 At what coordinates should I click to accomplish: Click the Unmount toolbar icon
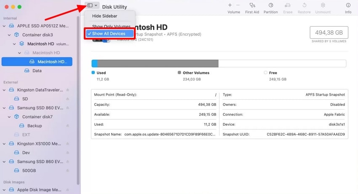coord(323,5)
